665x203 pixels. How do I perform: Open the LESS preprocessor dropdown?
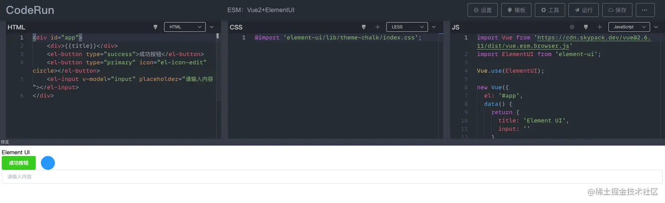click(407, 27)
